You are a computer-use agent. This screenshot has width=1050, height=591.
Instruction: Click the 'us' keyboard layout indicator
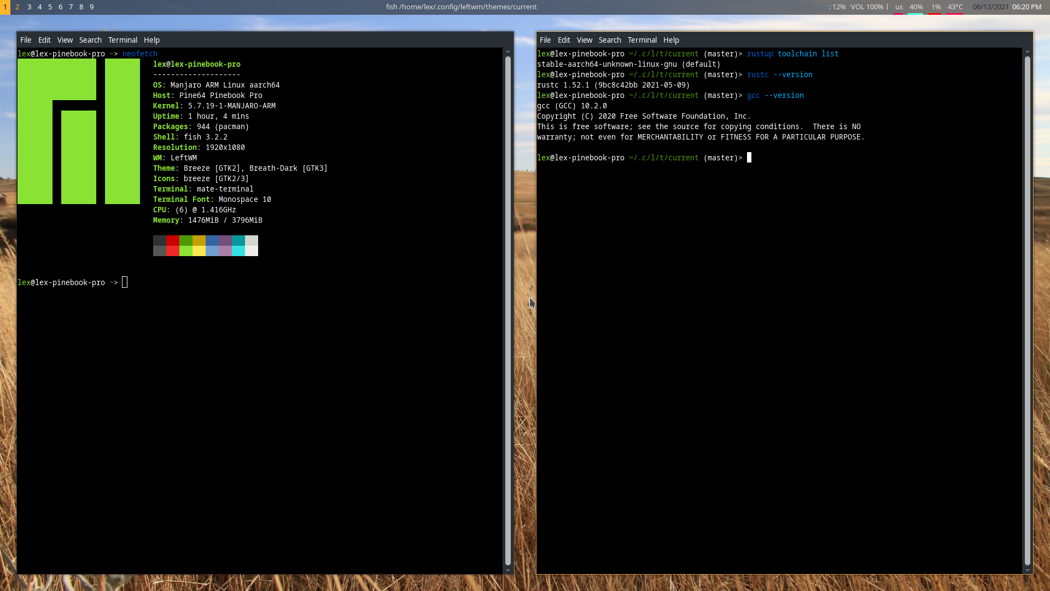point(899,7)
